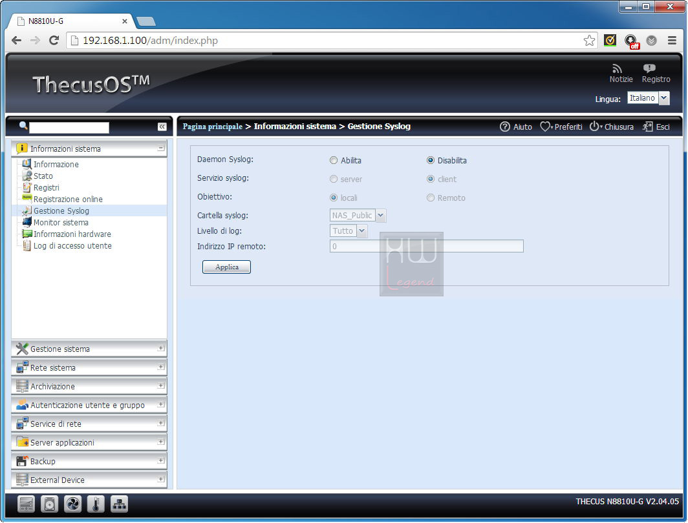Viewport: 688px width, 523px height.
Task: Choose client for Servizio syslog
Action: (431, 179)
